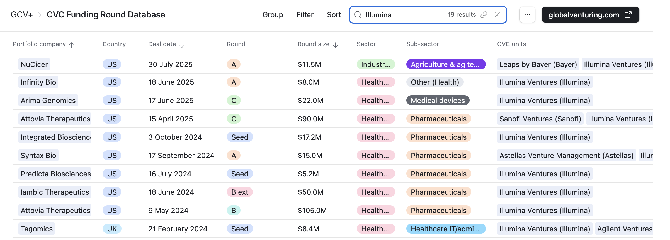Click the Round column header
This screenshot has height=240, width=670.
point(236,44)
